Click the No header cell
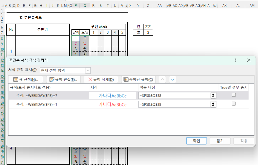 [x=11, y=30]
